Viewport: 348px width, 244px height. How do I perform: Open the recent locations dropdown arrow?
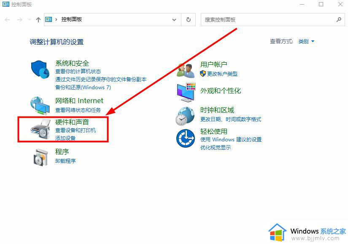coord(30,20)
